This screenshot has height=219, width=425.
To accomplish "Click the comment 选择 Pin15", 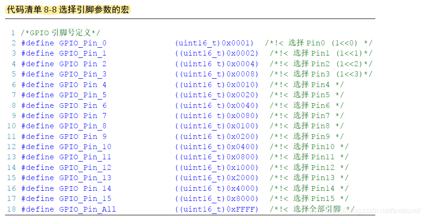I will point(314,199).
